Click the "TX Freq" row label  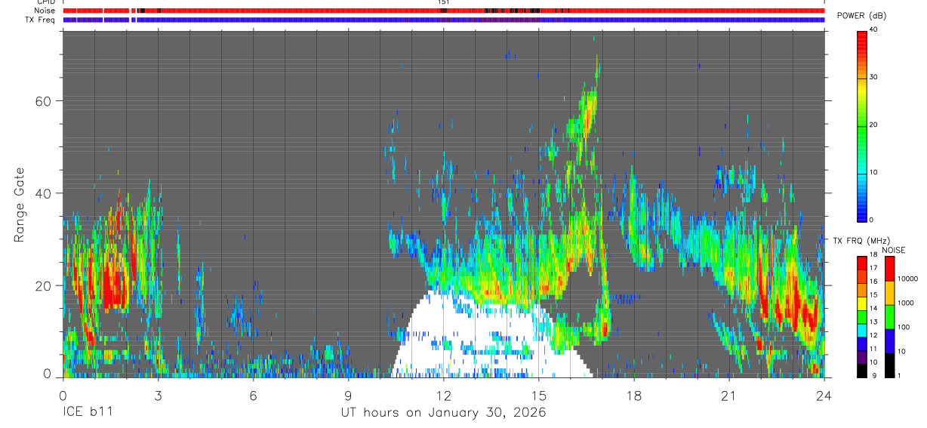click(x=38, y=20)
